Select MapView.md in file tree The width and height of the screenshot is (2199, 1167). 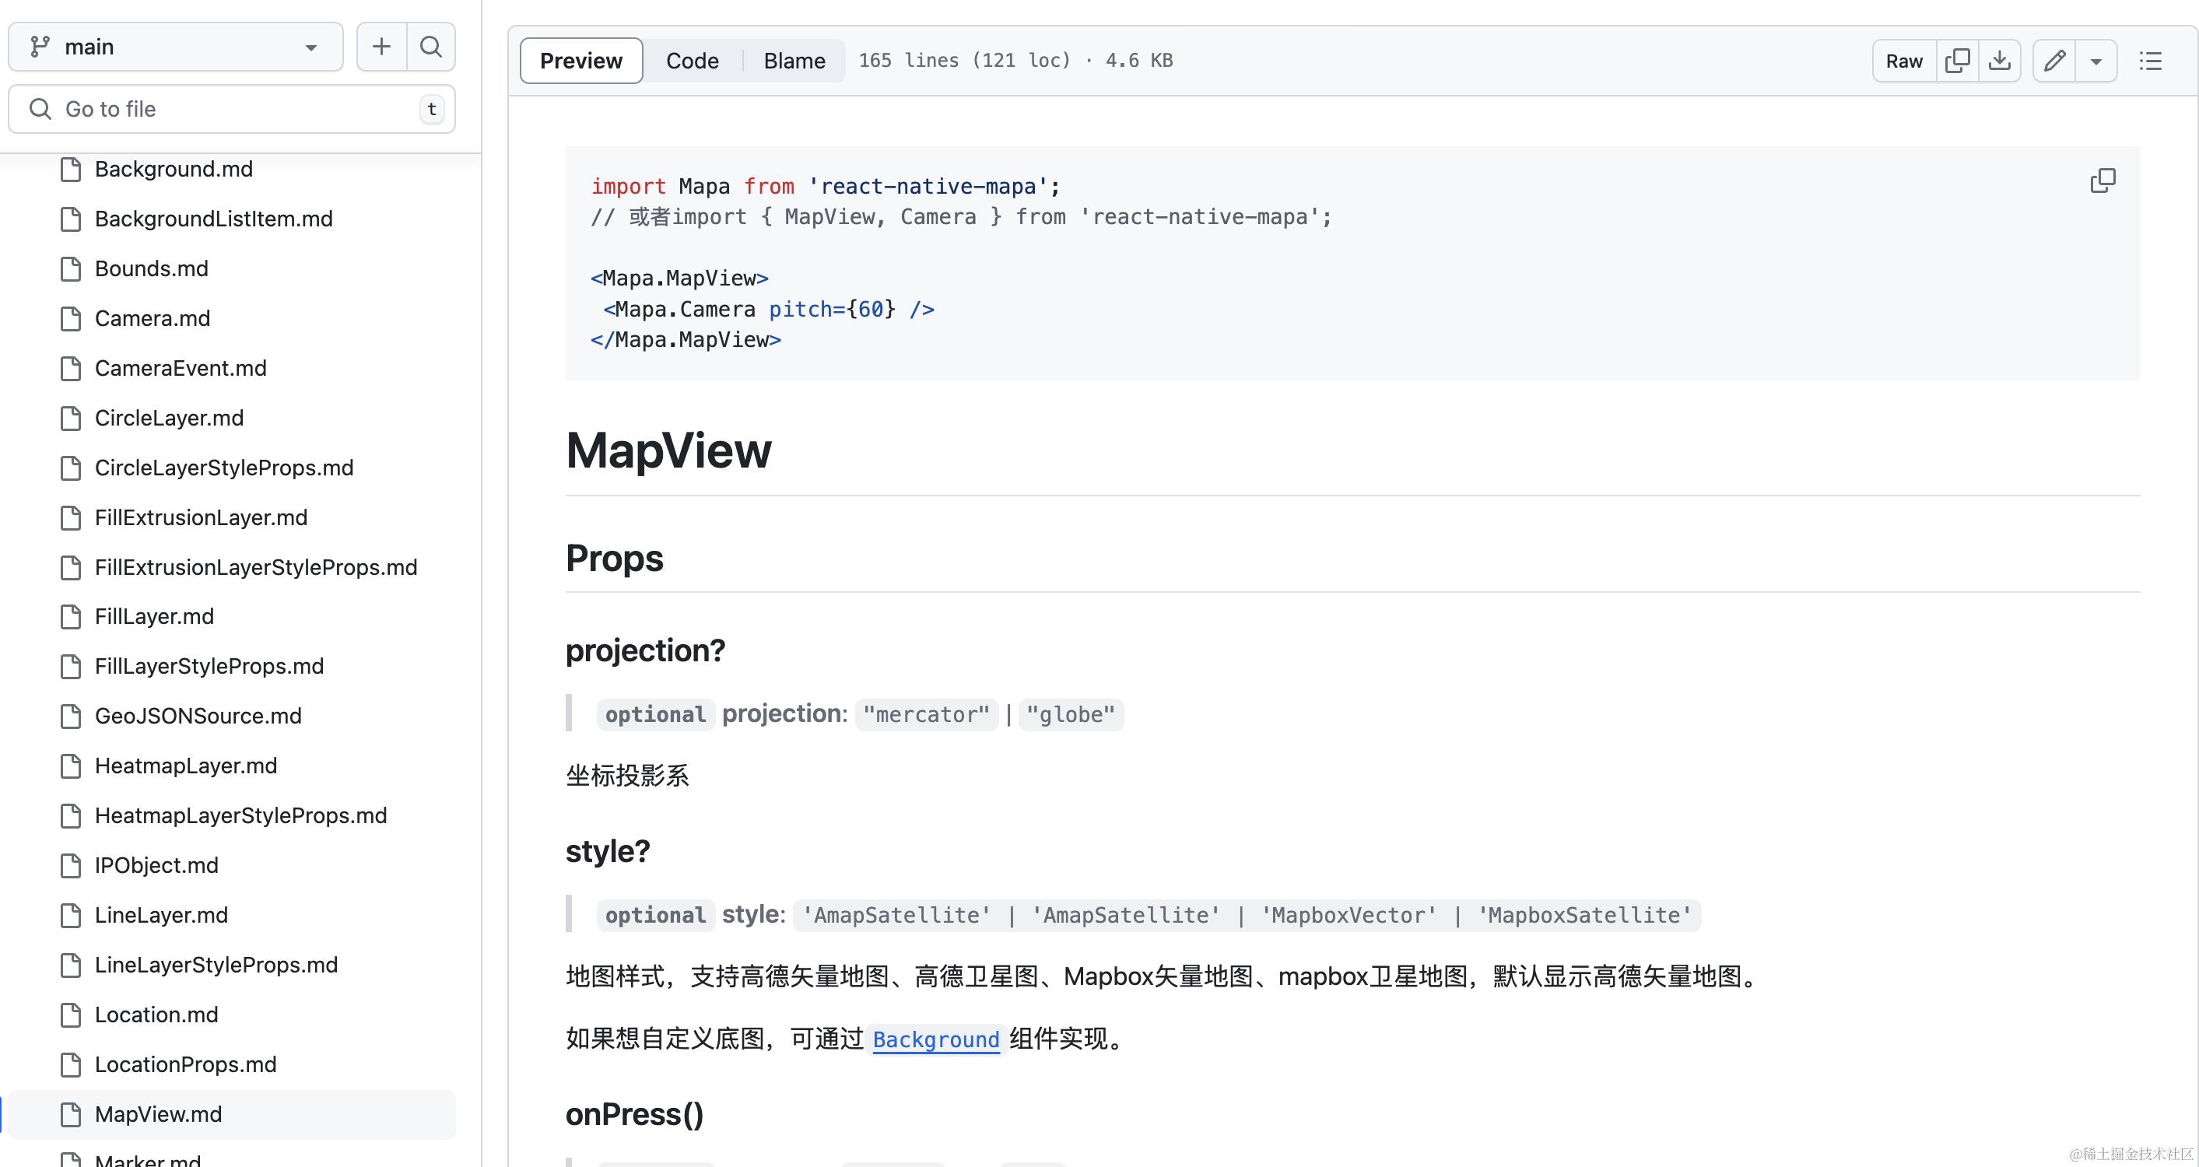[158, 1114]
